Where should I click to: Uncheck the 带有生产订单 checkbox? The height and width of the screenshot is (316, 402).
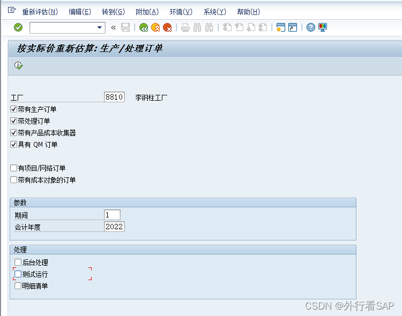point(13,109)
